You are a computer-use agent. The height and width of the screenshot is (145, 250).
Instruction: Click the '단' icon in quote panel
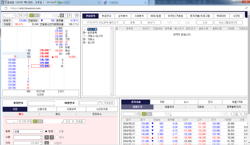click(77, 16)
